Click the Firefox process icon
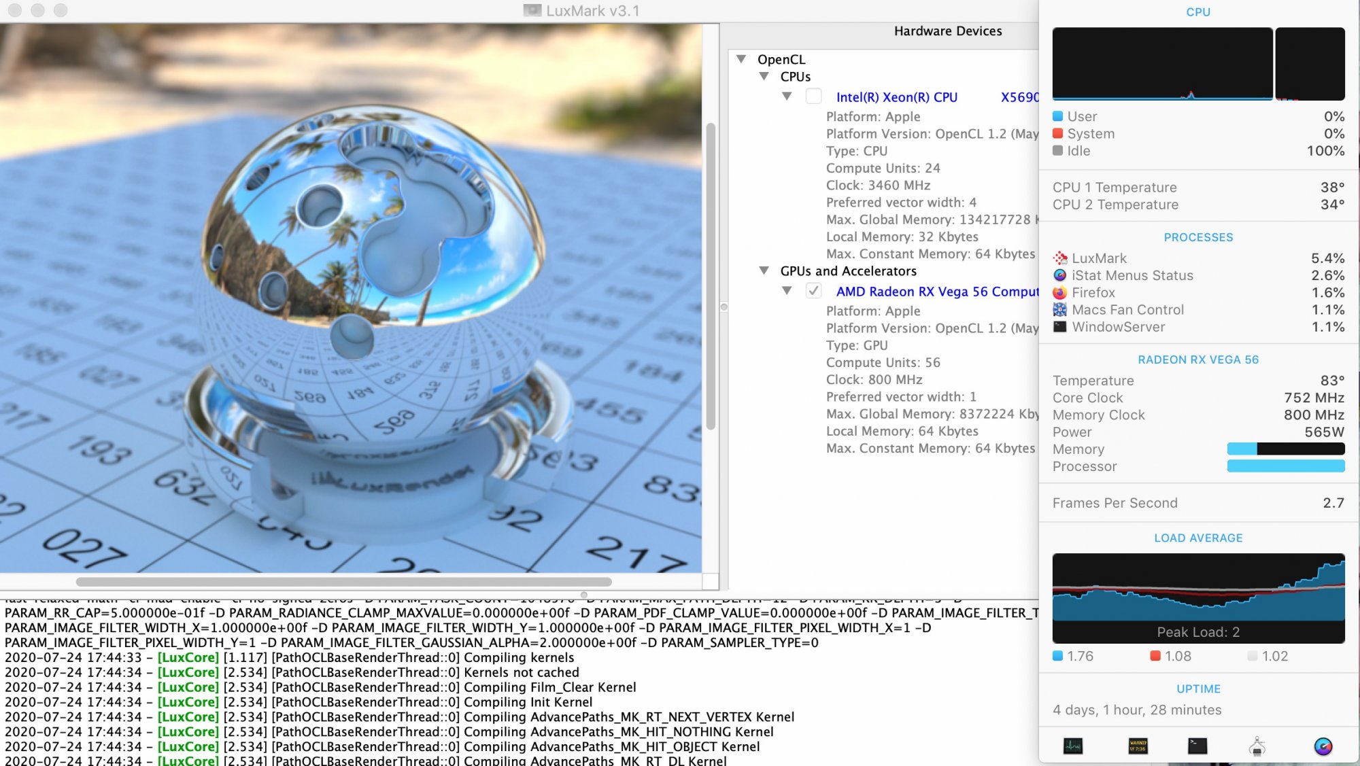Screen dimensions: 1360x766 1059,293
